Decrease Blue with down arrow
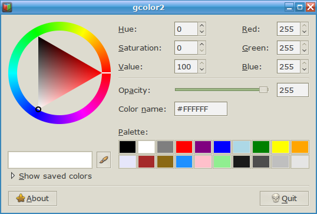 304,69
